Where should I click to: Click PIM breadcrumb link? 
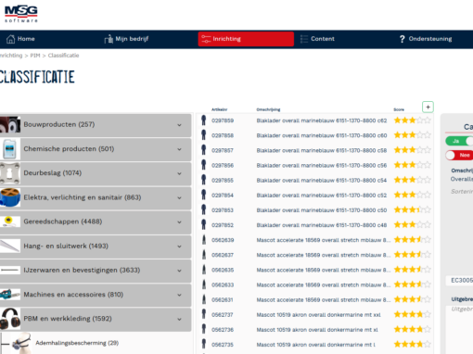coord(35,56)
